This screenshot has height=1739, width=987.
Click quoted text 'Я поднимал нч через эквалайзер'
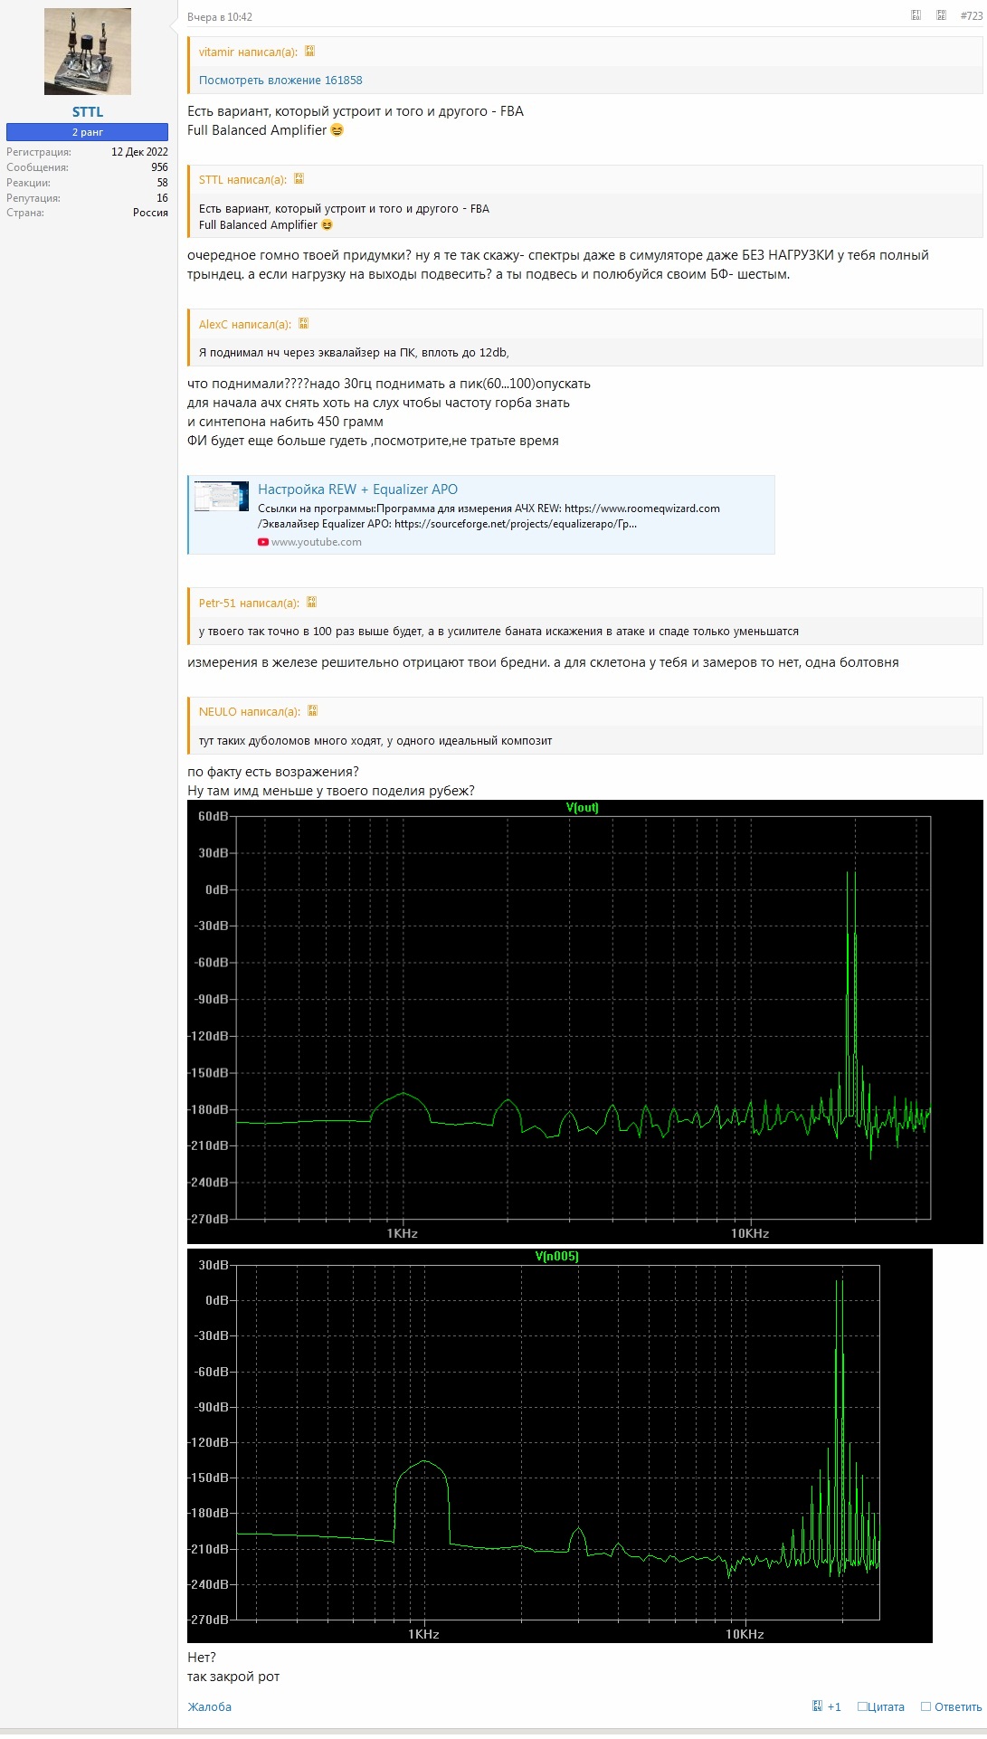pos(354,353)
